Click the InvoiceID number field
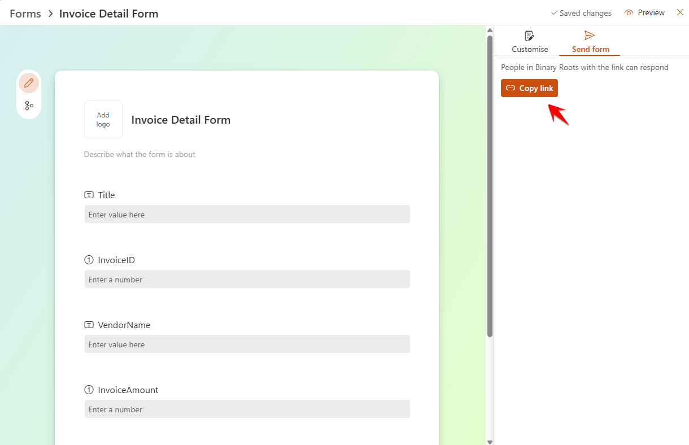The image size is (689, 445). point(247,279)
